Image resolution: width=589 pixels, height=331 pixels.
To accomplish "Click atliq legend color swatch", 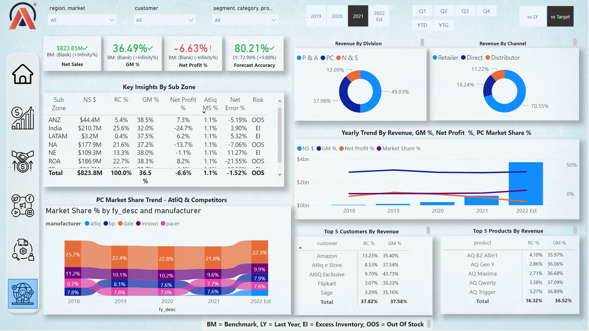I will click(87, 223).
